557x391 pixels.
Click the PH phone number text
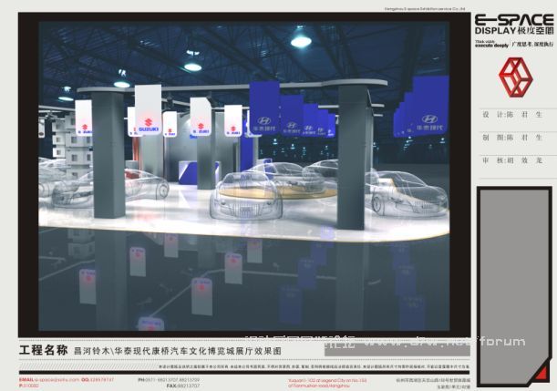(x=169, y=380)
